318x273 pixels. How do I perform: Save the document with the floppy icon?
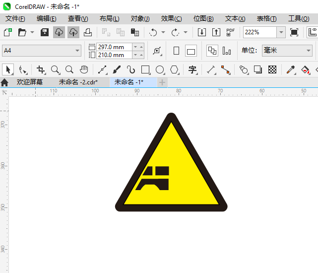45,32
